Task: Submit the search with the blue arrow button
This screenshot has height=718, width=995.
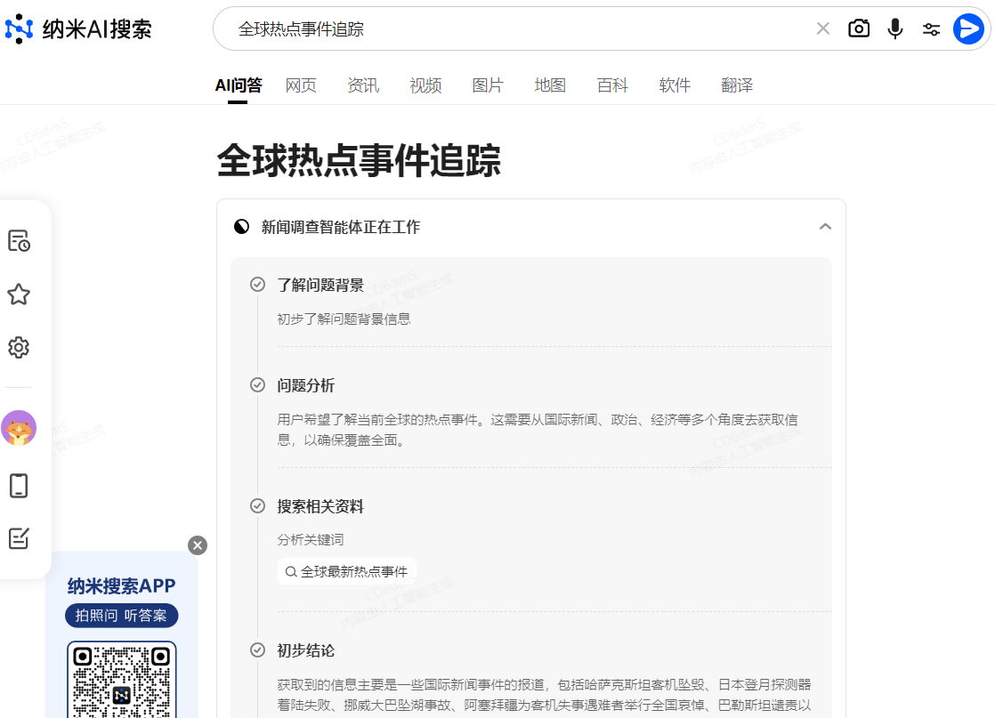Action: pos(967,28)
